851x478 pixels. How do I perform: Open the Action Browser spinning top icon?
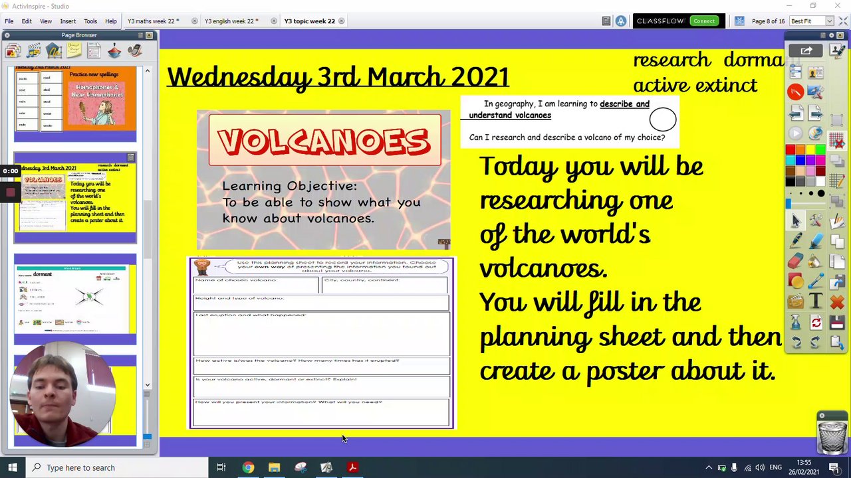coord(114,50)
